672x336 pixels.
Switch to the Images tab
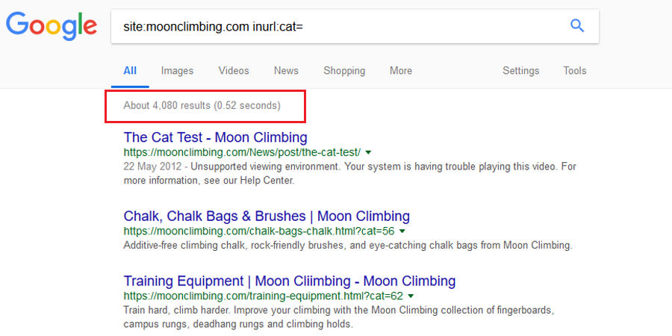[x=177, y=71]
